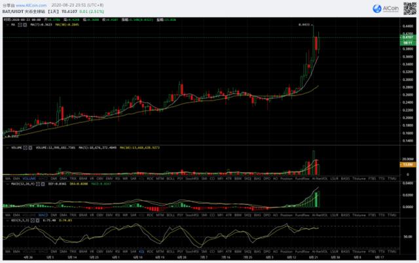Click the AICoin logo at top right

point(386,9)
